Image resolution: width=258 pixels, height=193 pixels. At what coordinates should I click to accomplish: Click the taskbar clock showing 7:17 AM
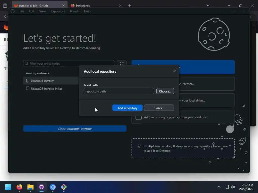click(x=246, y=187)
